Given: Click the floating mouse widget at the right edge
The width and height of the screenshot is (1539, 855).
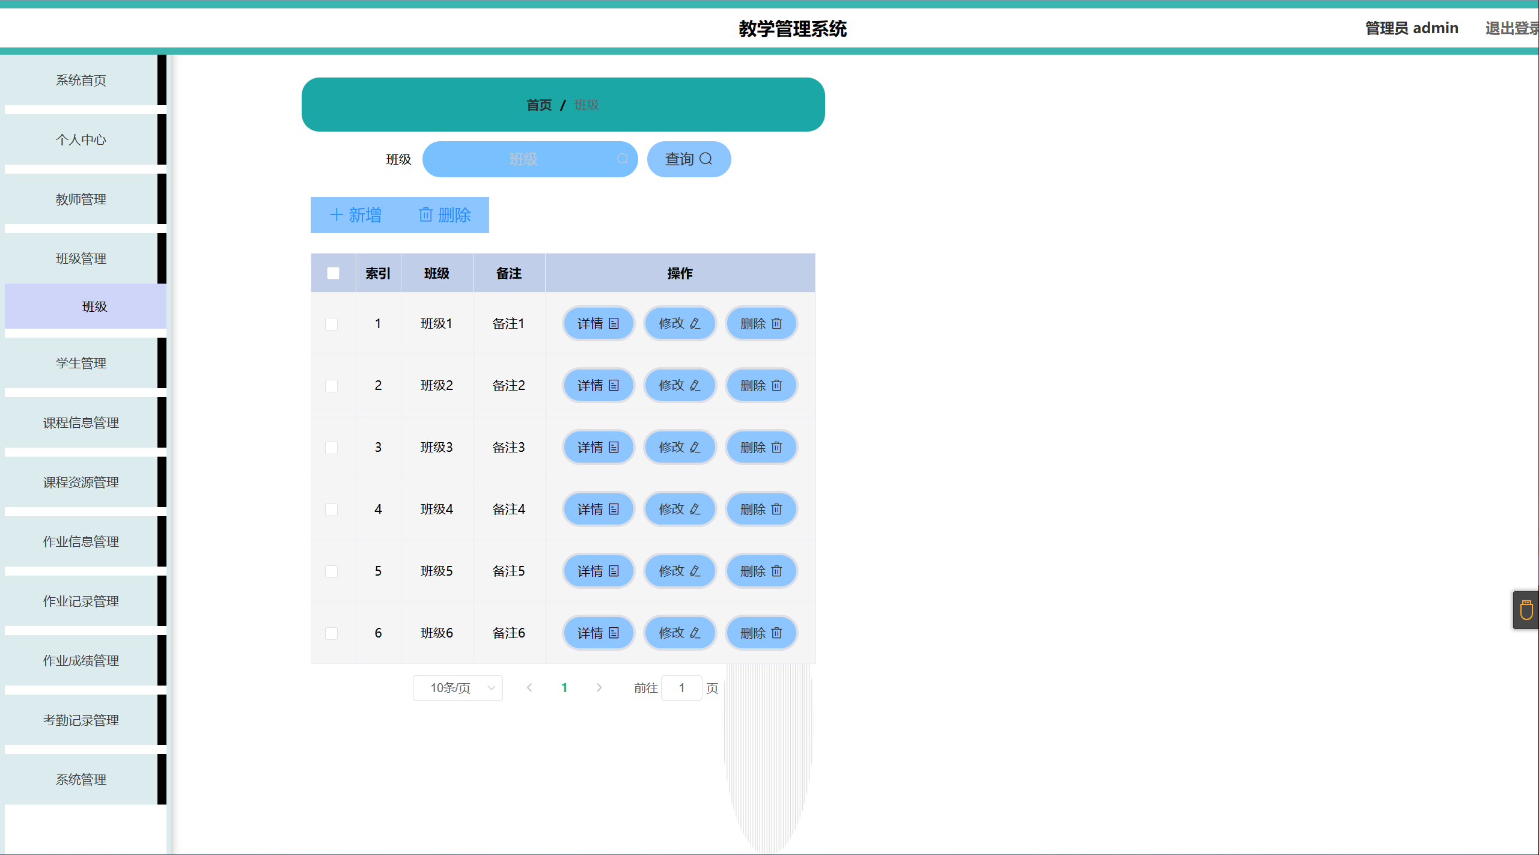Looking at the screenshot, I should (x=1526, y=610).
